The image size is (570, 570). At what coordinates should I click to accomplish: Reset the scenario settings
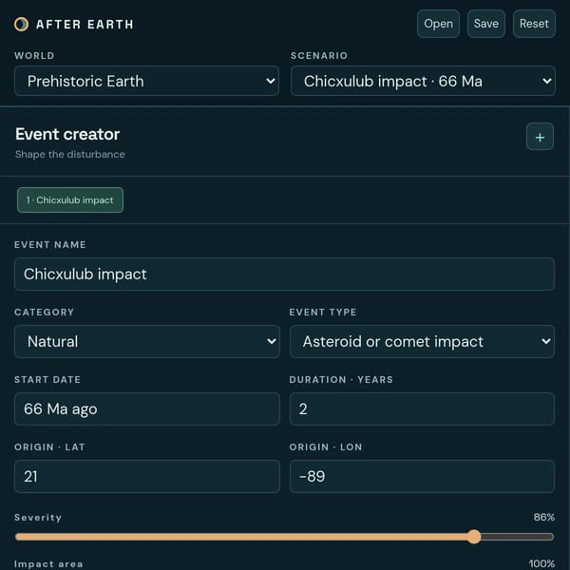point(534,24)
